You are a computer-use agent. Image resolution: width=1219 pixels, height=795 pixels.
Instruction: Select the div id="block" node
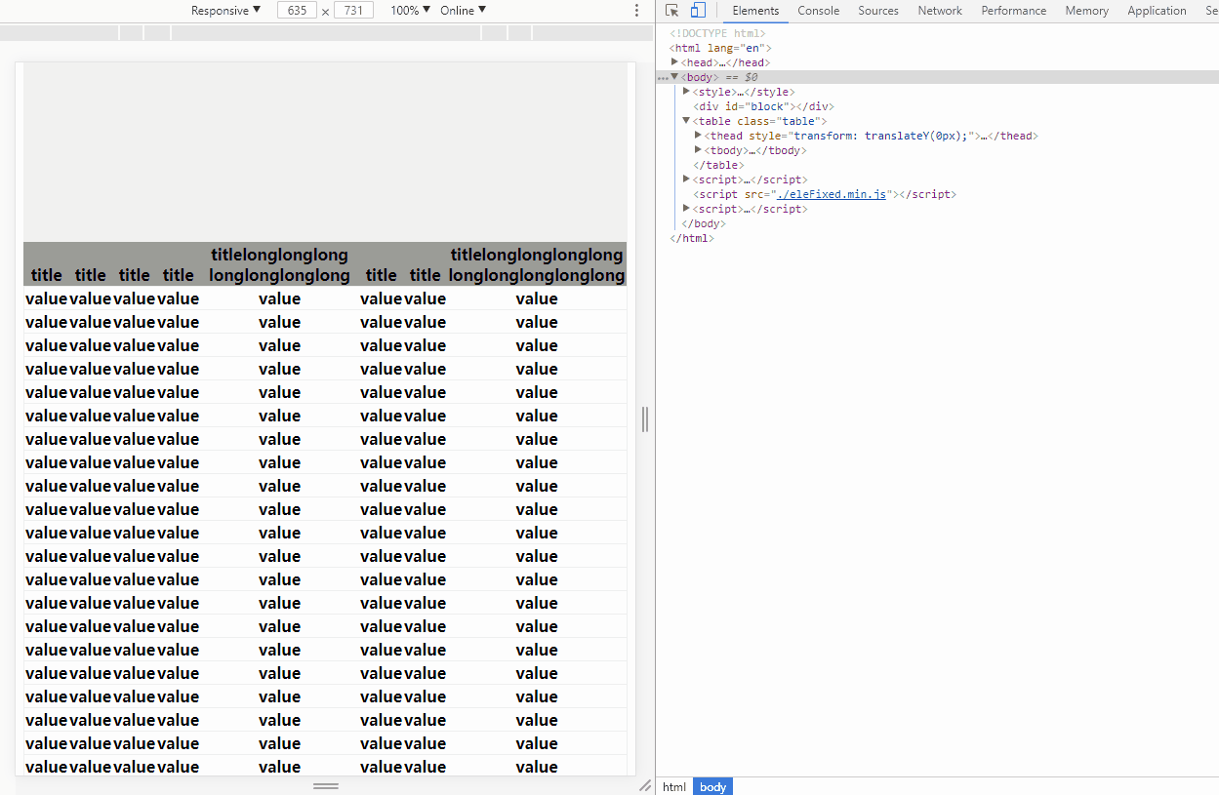click(x=763, y=106)
